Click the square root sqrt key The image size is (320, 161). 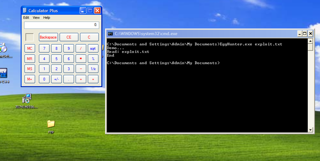93,49
